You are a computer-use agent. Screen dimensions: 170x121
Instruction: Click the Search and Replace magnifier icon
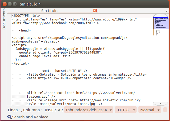coord(9,117)
